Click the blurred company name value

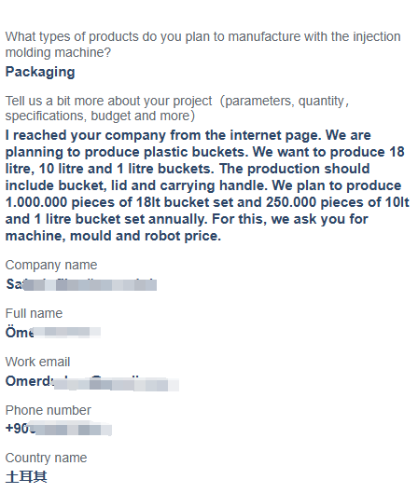click(81, 284)
